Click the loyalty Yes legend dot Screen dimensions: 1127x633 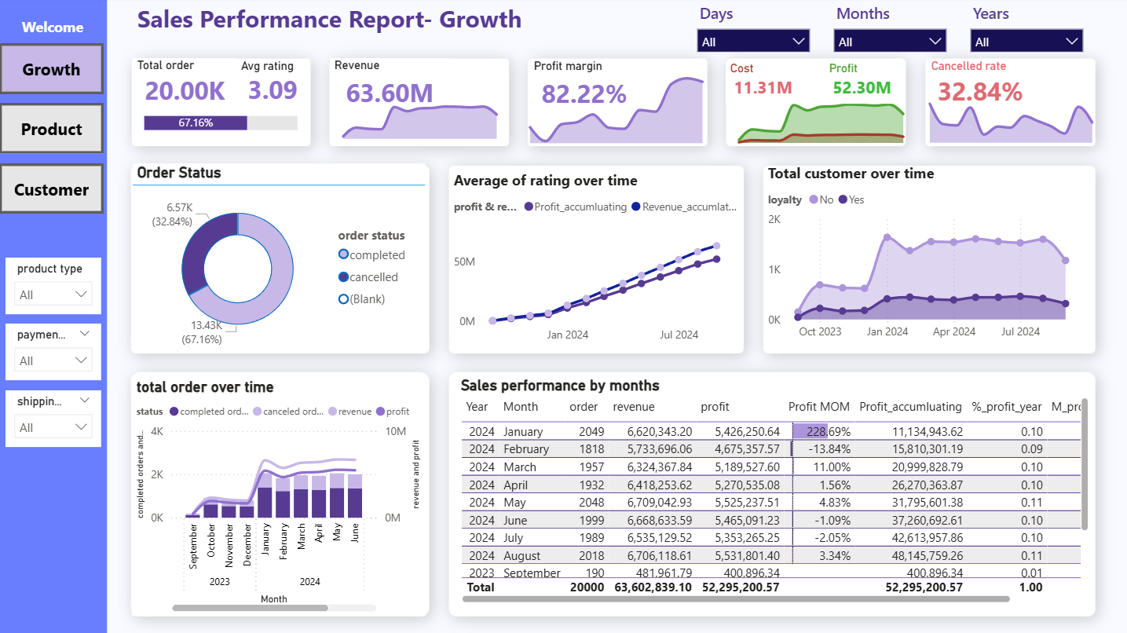pos(843,199)
